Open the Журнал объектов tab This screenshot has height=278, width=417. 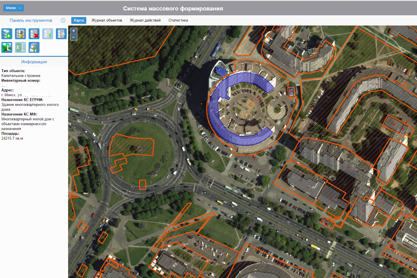click(x=107, y=21)
